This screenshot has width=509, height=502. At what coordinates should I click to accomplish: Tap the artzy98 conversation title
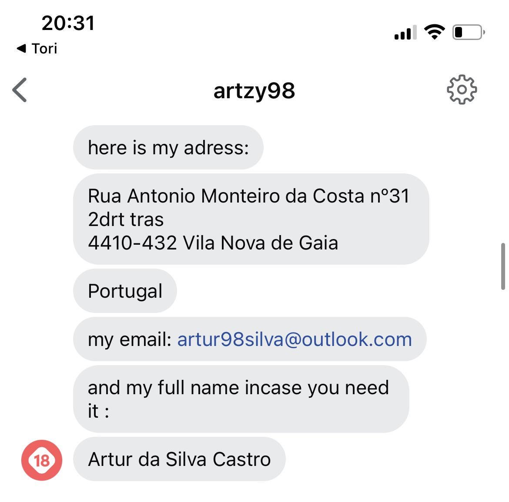click(254, 90)
